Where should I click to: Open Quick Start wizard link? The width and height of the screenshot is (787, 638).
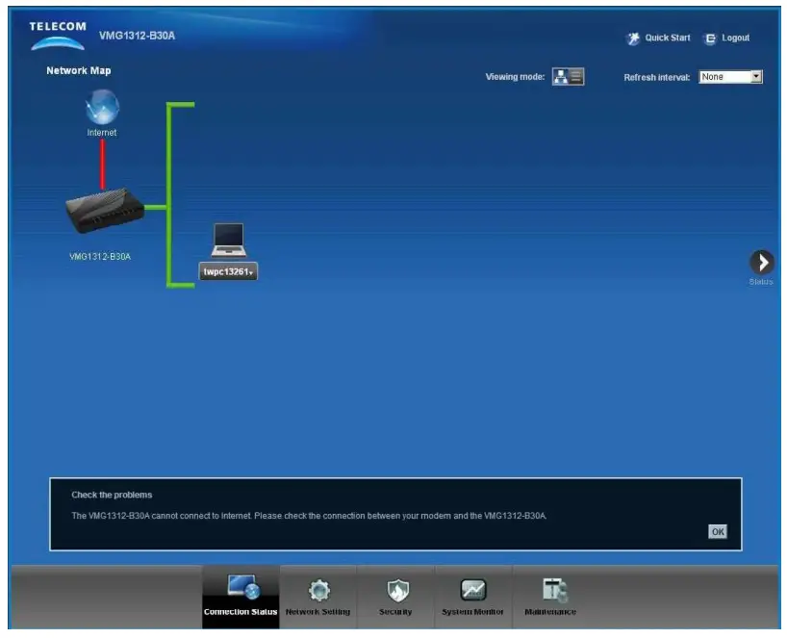(668, 38)
